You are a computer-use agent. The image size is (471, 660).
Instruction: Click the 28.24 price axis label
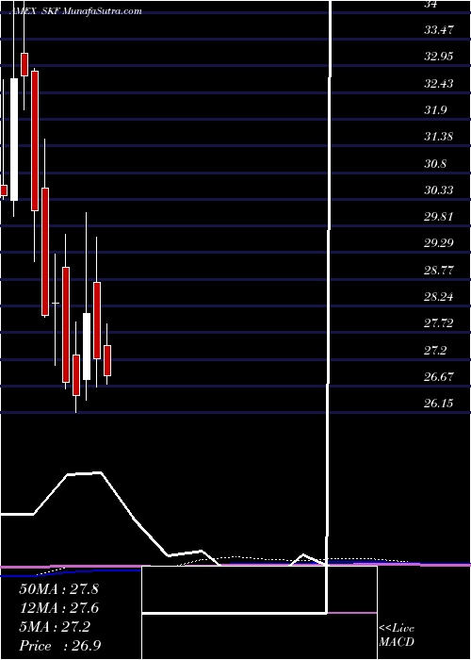point(439,297)
